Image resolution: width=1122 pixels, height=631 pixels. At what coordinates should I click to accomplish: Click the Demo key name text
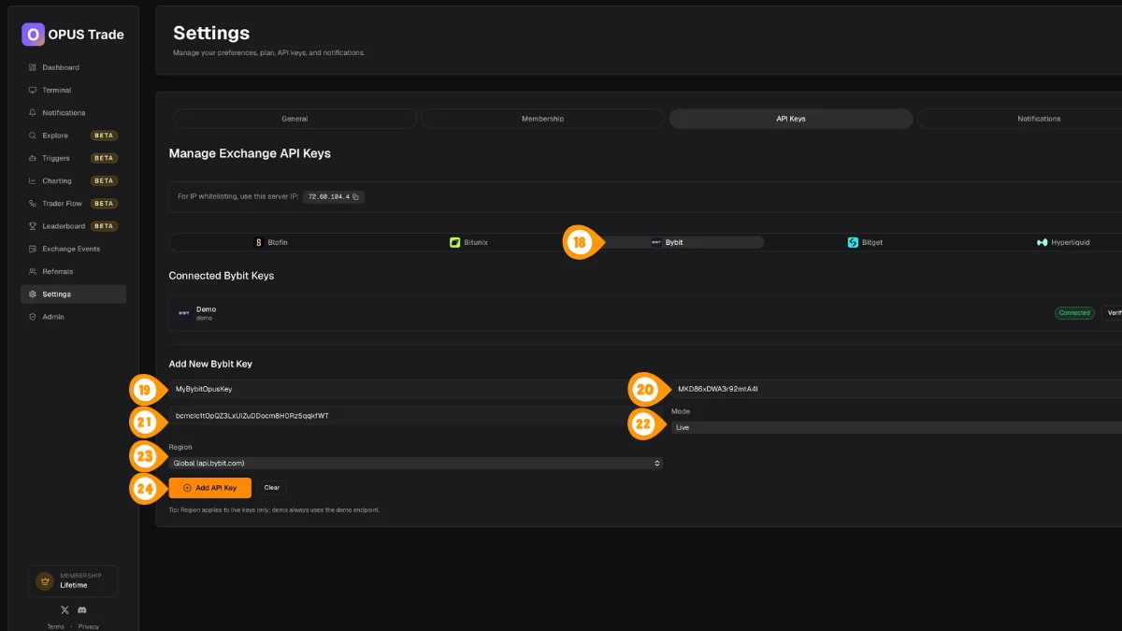[x=206, y=309]
